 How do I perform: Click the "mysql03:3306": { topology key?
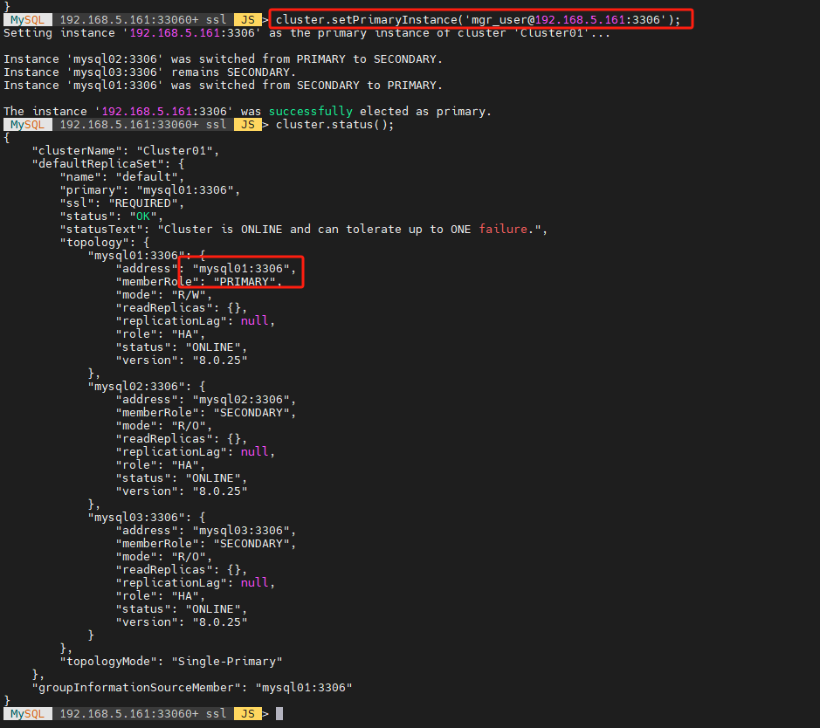(x=147, y=518)
